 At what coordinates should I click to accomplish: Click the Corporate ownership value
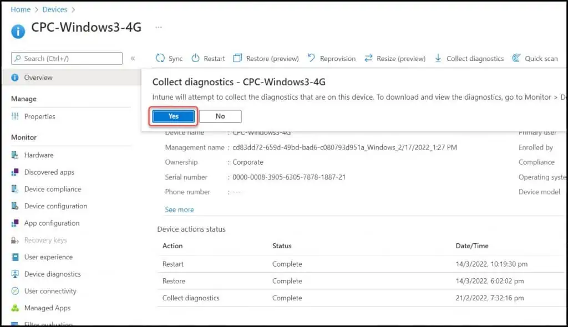pos(248,162)
